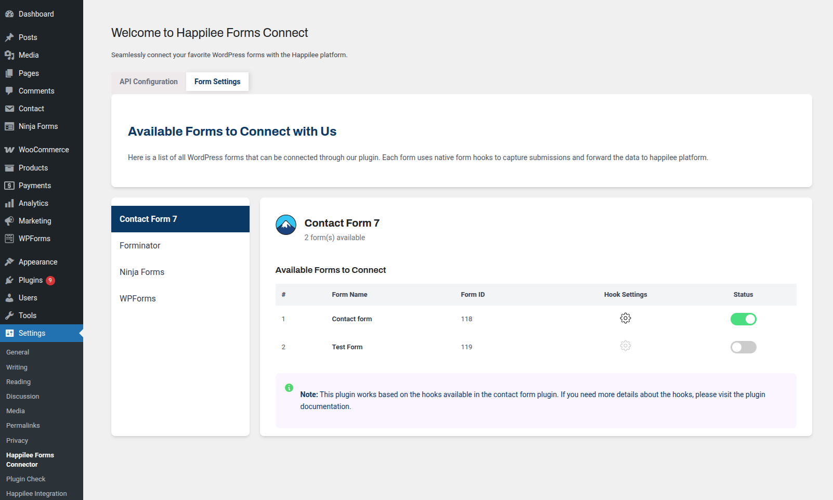
Task: Enable the Test Form status toggle
Action: click(744, 347)
